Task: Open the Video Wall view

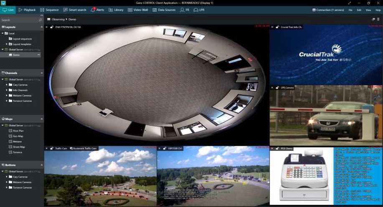Action: pos(130,10)
